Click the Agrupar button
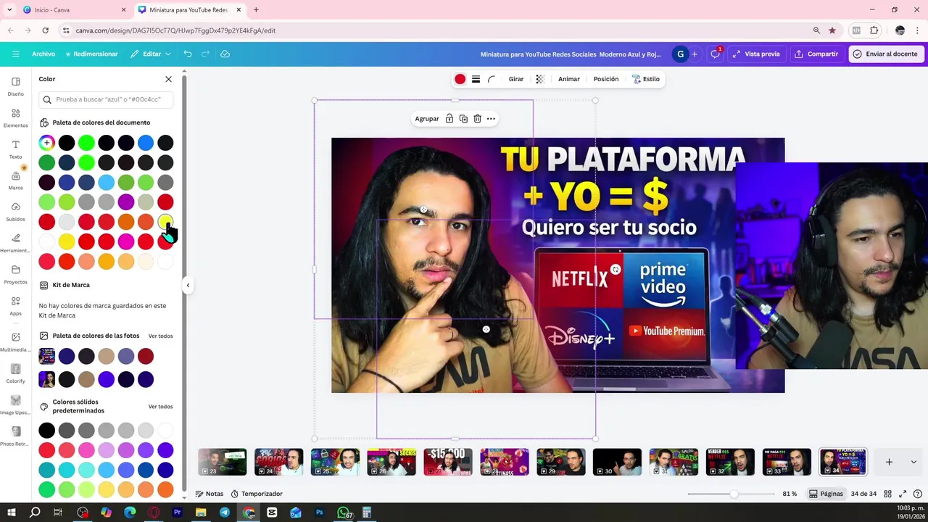This screenshot has width=928, height=522. click(427, 118)
